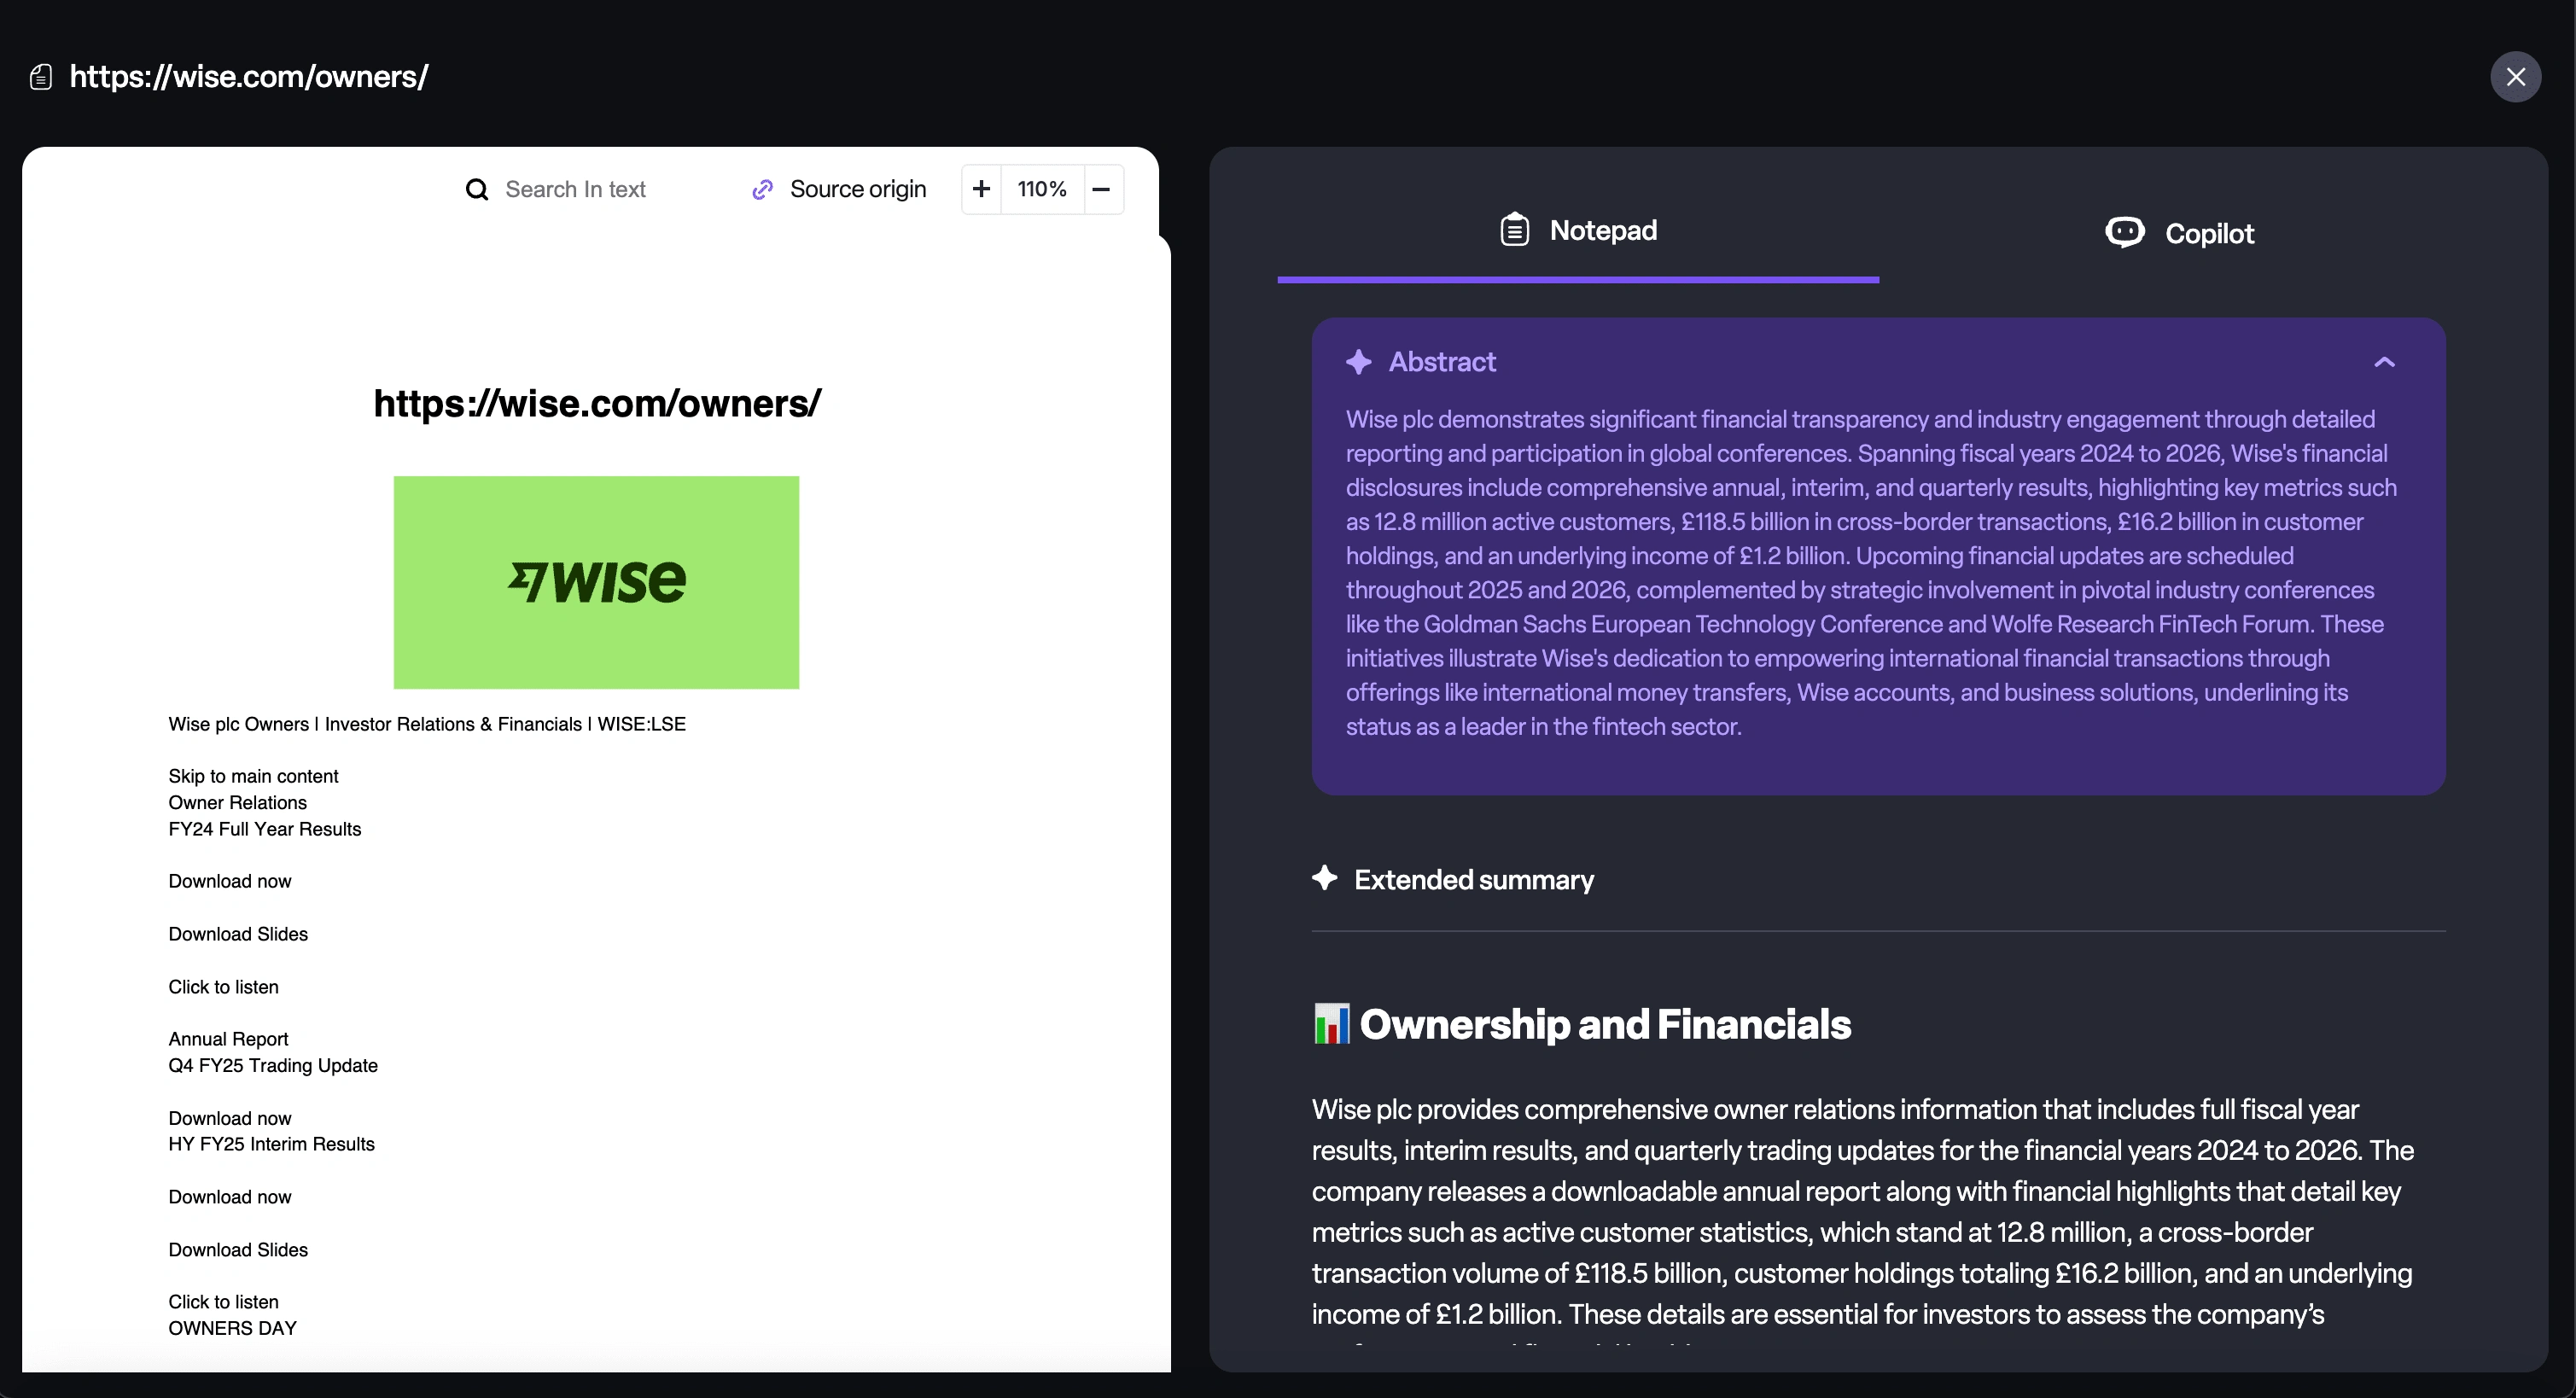The width and height of the screenshot is (2576, 1398).
Task: Click 'Click to listen' above OWNERS DAY
Action: point(223,1302)
